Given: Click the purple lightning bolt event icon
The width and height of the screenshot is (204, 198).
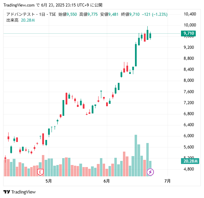Looking at the screenshot, I should [150, 172].
